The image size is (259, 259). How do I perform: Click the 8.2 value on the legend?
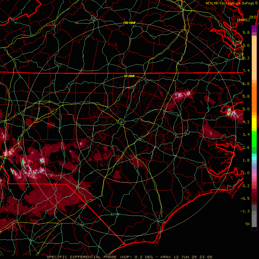tap(246, 58)
